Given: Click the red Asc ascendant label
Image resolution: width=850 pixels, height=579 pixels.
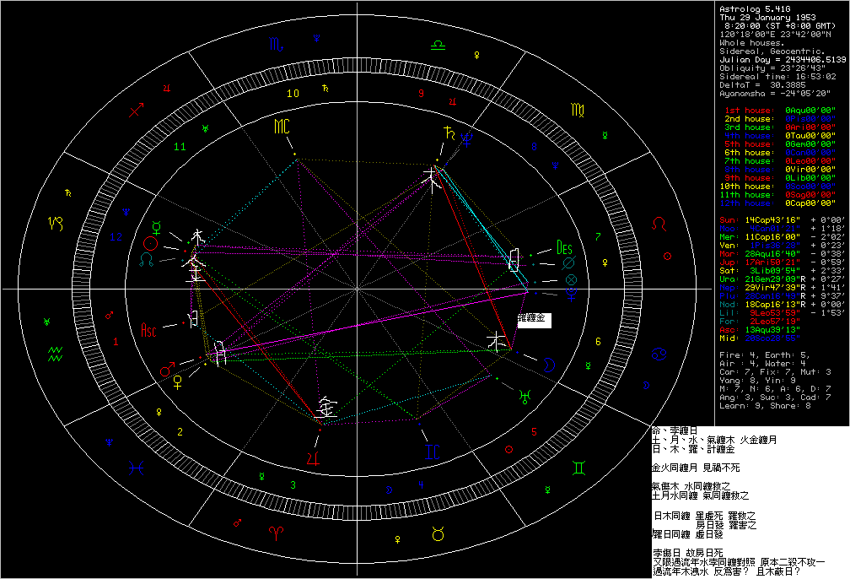Looking at the screenshot, I should [x=149, y=327].
